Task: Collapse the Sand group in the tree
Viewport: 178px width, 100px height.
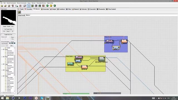Action: point(2,64)
